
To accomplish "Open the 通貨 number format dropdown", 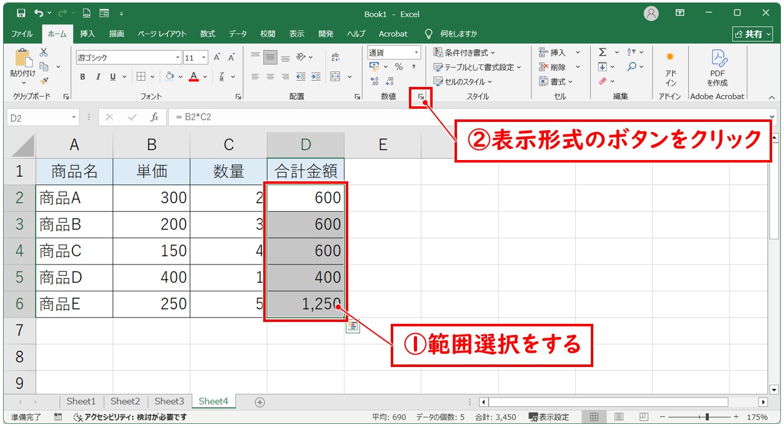I will point(417,52).
